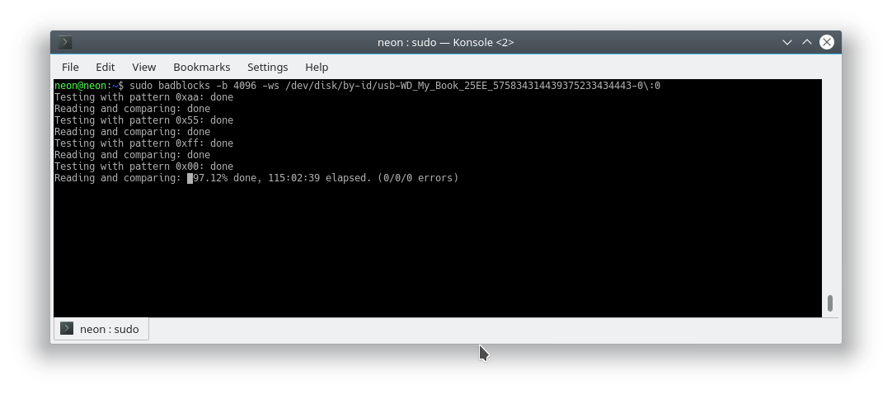892x394 pixels.
Task: Click the window title 'neon : sudo — Konsole <2>'
Action: pos(445,42)
